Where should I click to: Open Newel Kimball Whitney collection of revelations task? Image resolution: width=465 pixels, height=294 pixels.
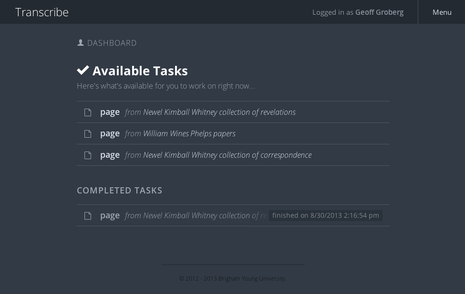[233, 112]
